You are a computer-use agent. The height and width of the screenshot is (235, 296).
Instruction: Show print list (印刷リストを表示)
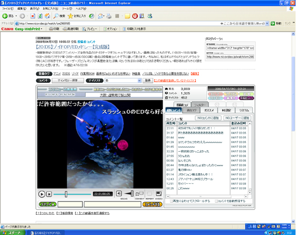(134, 29)
